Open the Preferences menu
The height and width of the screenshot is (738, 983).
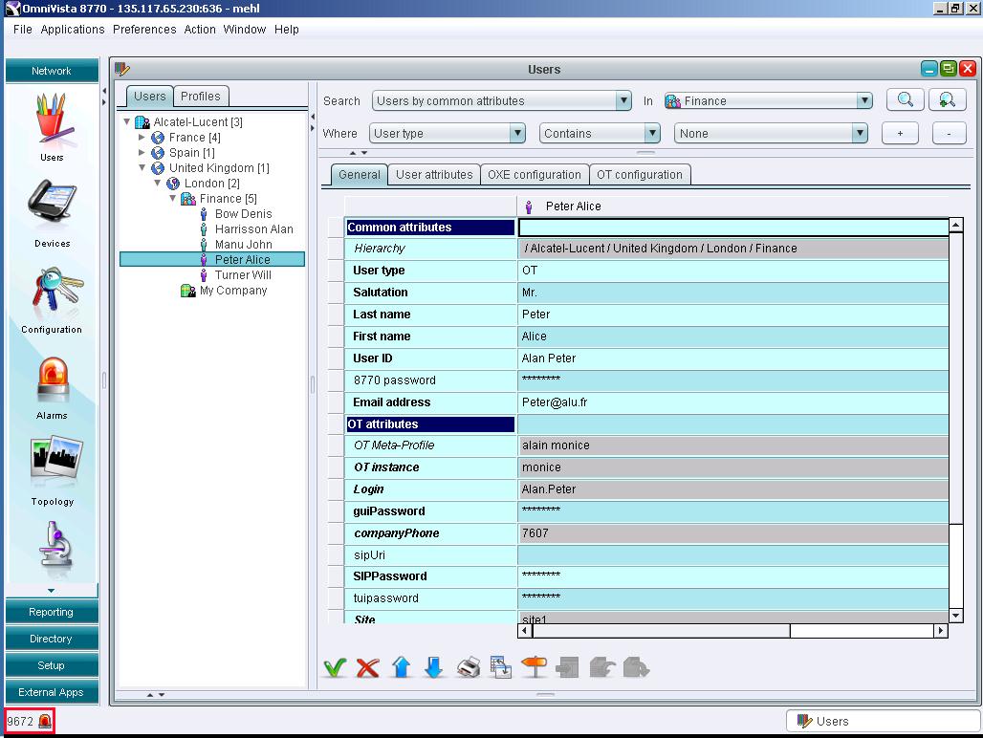click(143, 30)
